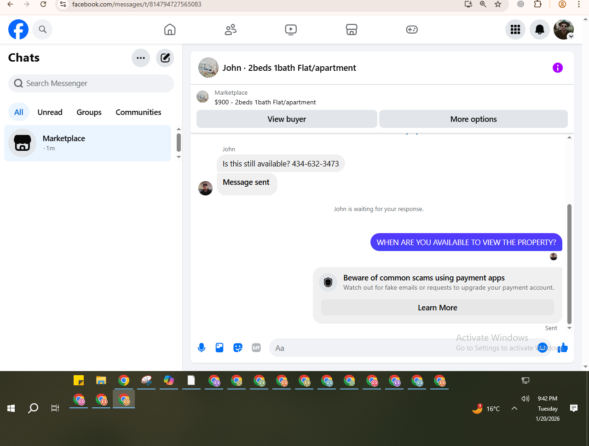The image size is (589, 446).
Task: Click the chat list scrollbar thumb
Action: pyautogui.click(x=179, y=142)
